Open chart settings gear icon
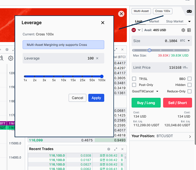Screen dimensions: 196x170 point(11,58)
